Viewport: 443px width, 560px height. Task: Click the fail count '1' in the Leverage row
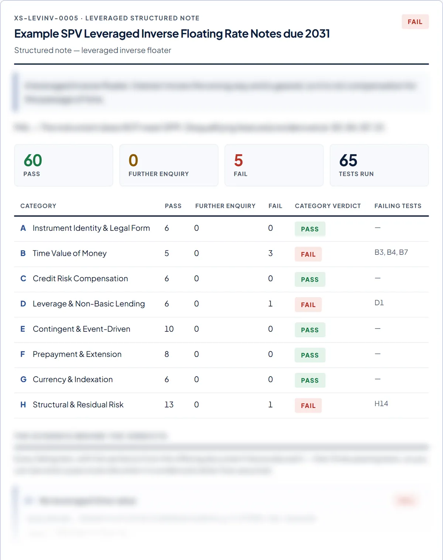pos(271,304)
